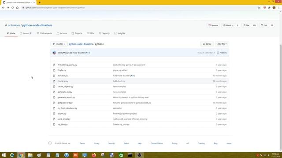
Task: Open the sql_bids.py file
Action: [63, 125]
